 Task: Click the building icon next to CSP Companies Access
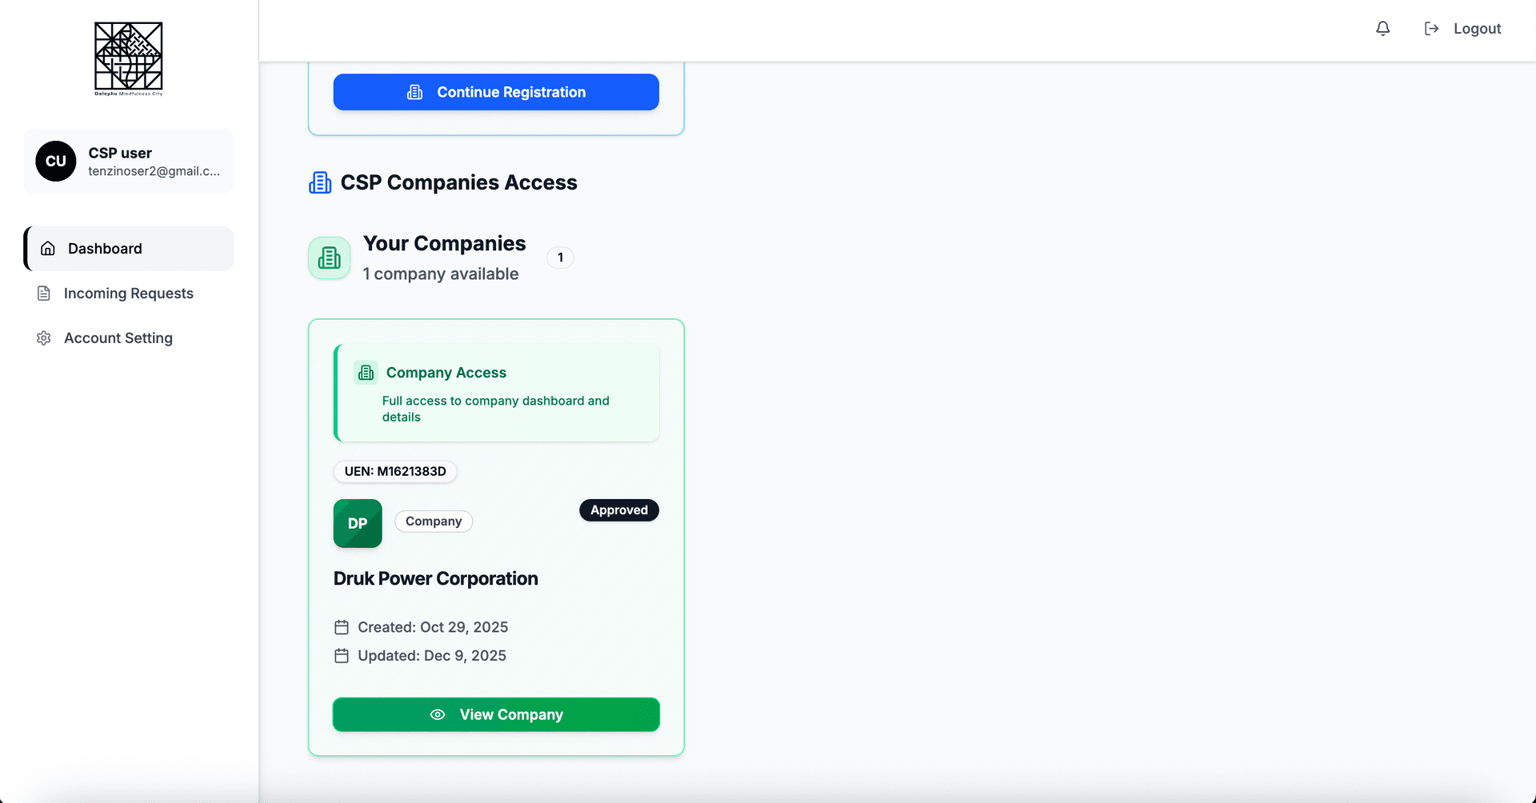point(319,182)
